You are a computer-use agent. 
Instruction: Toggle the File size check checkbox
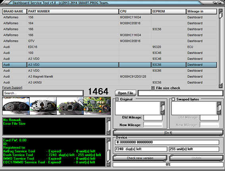153,88
